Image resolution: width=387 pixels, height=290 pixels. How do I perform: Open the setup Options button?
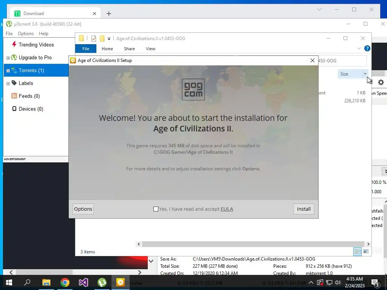click(83, 209)
